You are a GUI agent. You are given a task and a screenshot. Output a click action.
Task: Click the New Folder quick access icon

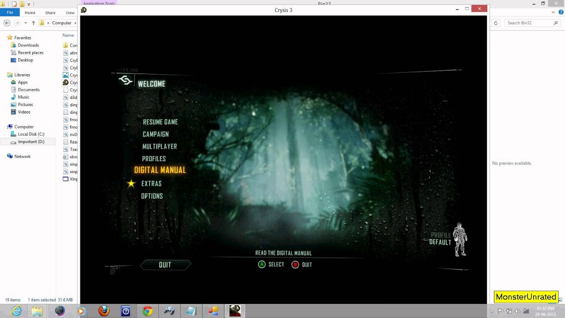click(x=21, y=4)
